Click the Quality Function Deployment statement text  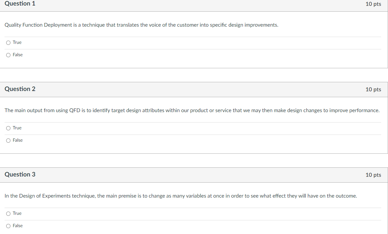(x=141, y=25)
